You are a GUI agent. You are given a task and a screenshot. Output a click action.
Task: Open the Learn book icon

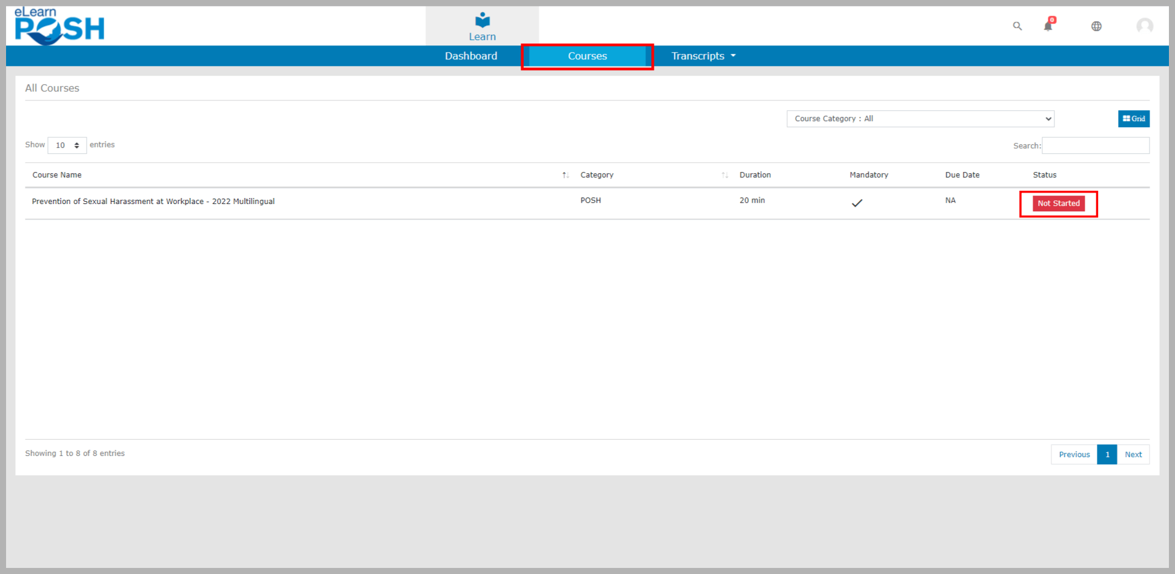click(x=482, y=21)
